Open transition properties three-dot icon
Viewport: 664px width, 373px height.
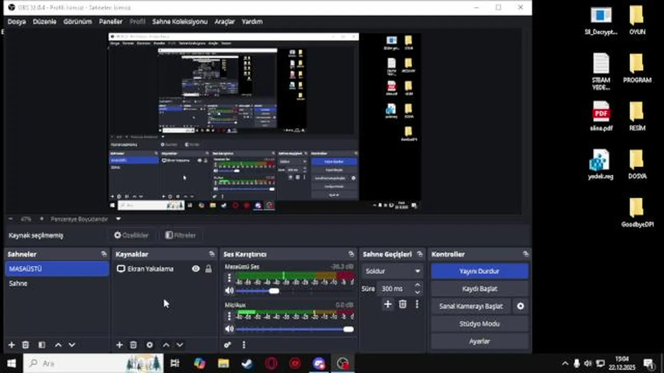tap(417, 304)
